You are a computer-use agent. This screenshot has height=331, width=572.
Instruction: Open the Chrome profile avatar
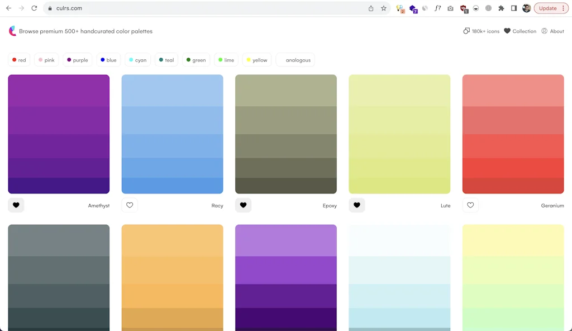[526, 8]
